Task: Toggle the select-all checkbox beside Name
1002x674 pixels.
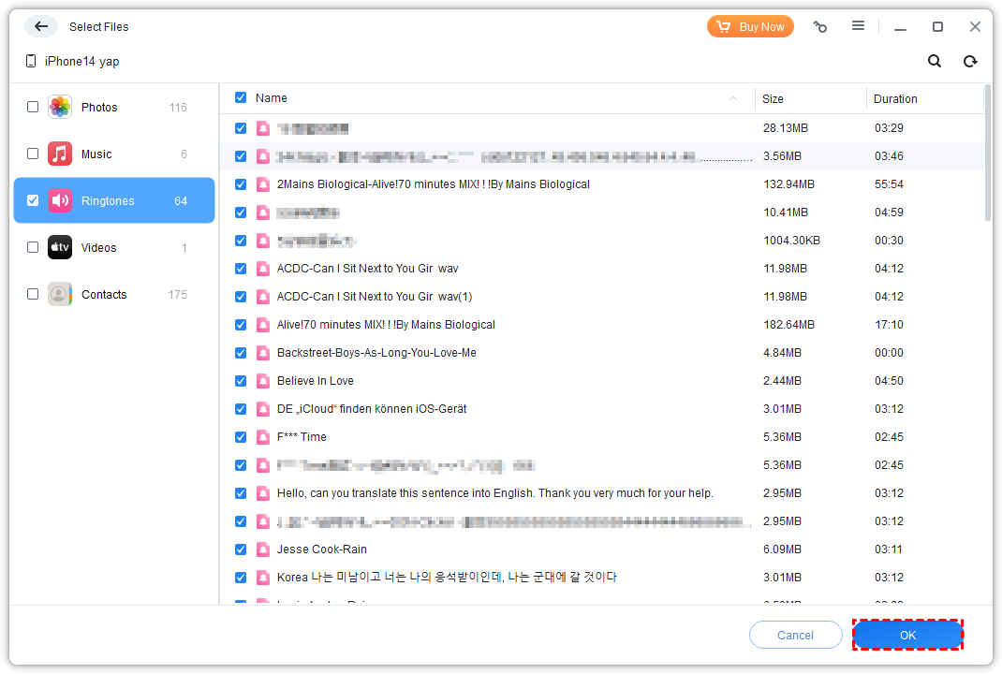Action: [x=241, y=97]
